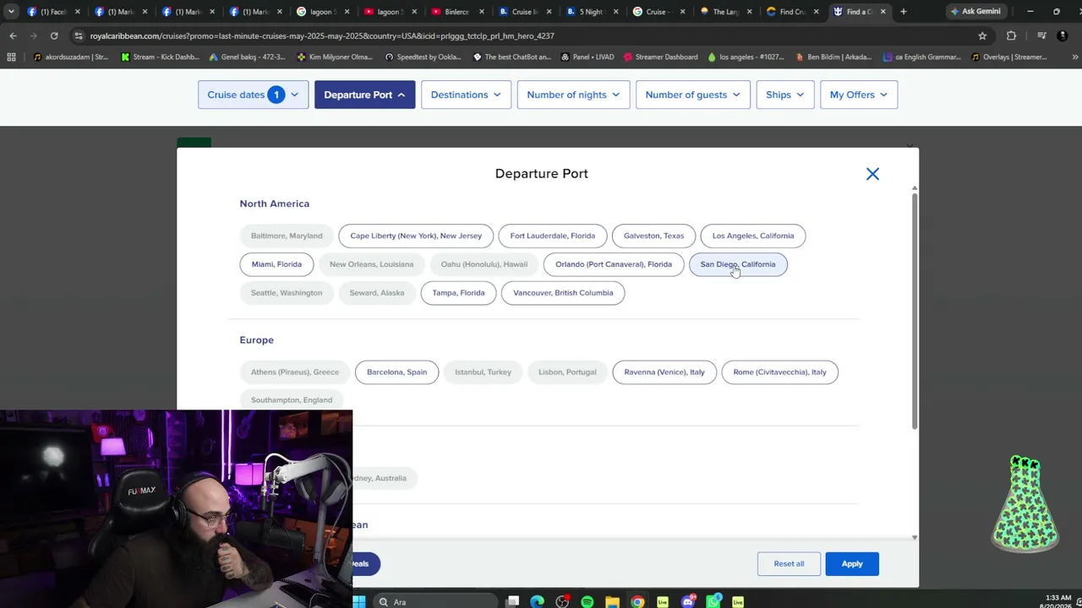Click Reset all button
This screenshot has width=1082, height=608.
(x=789, y=564)
